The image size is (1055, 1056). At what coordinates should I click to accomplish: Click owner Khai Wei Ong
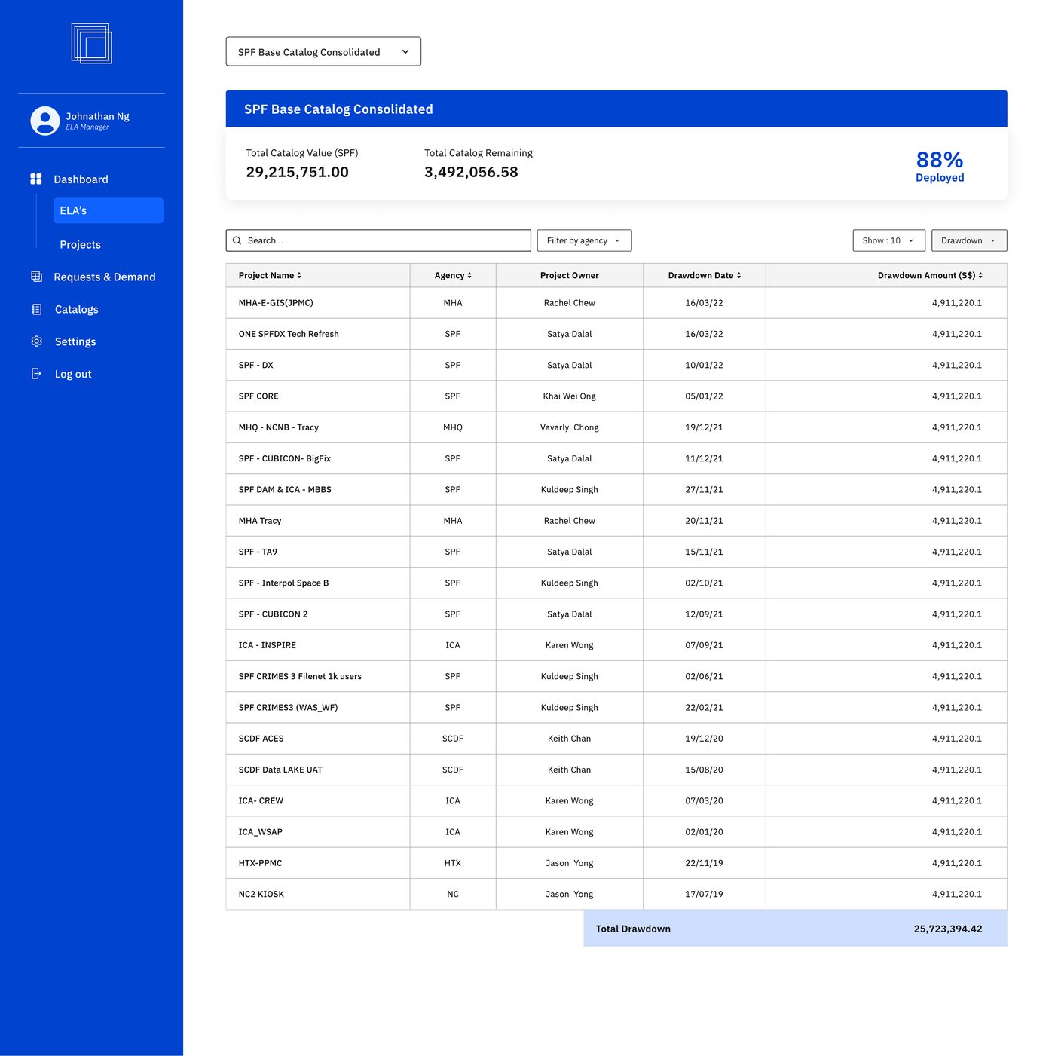coord(569,396)
